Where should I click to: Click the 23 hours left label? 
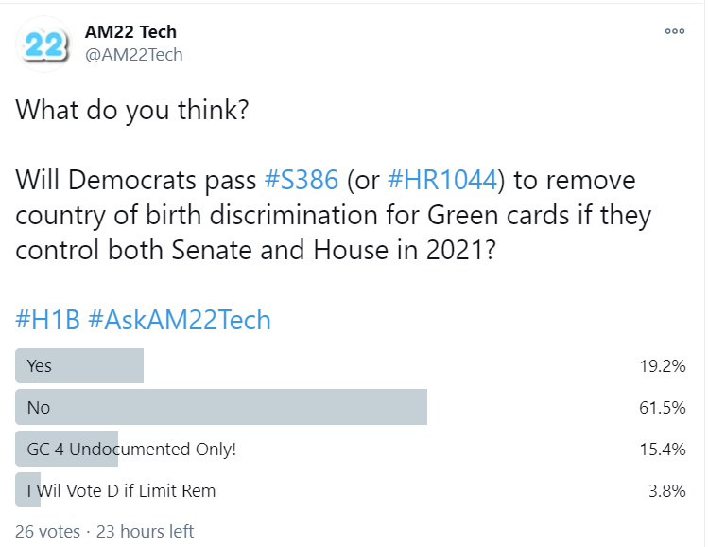point(145,531)
